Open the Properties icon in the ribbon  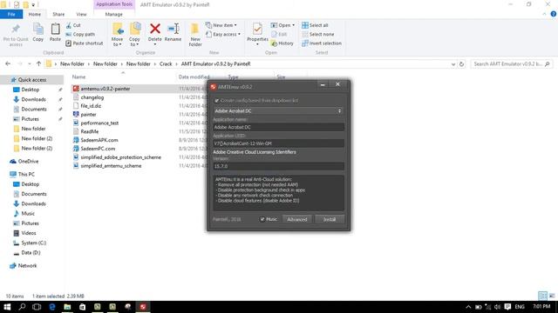pos(257,29)
